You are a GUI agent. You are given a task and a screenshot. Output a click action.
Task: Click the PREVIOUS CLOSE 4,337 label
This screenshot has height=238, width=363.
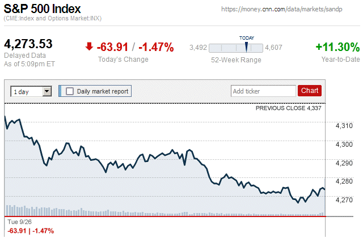click(289, 108)
